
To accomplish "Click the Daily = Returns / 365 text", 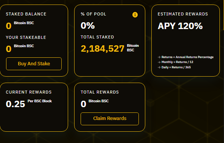I will tap(176, 67).
